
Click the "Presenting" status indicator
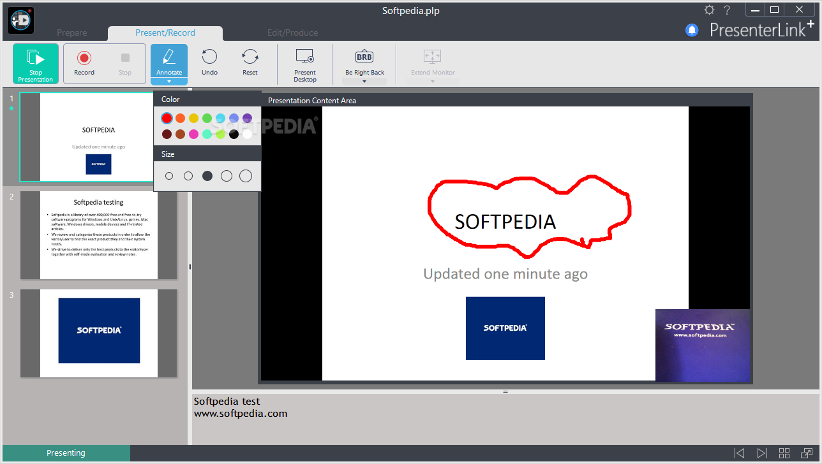[66, 453]
